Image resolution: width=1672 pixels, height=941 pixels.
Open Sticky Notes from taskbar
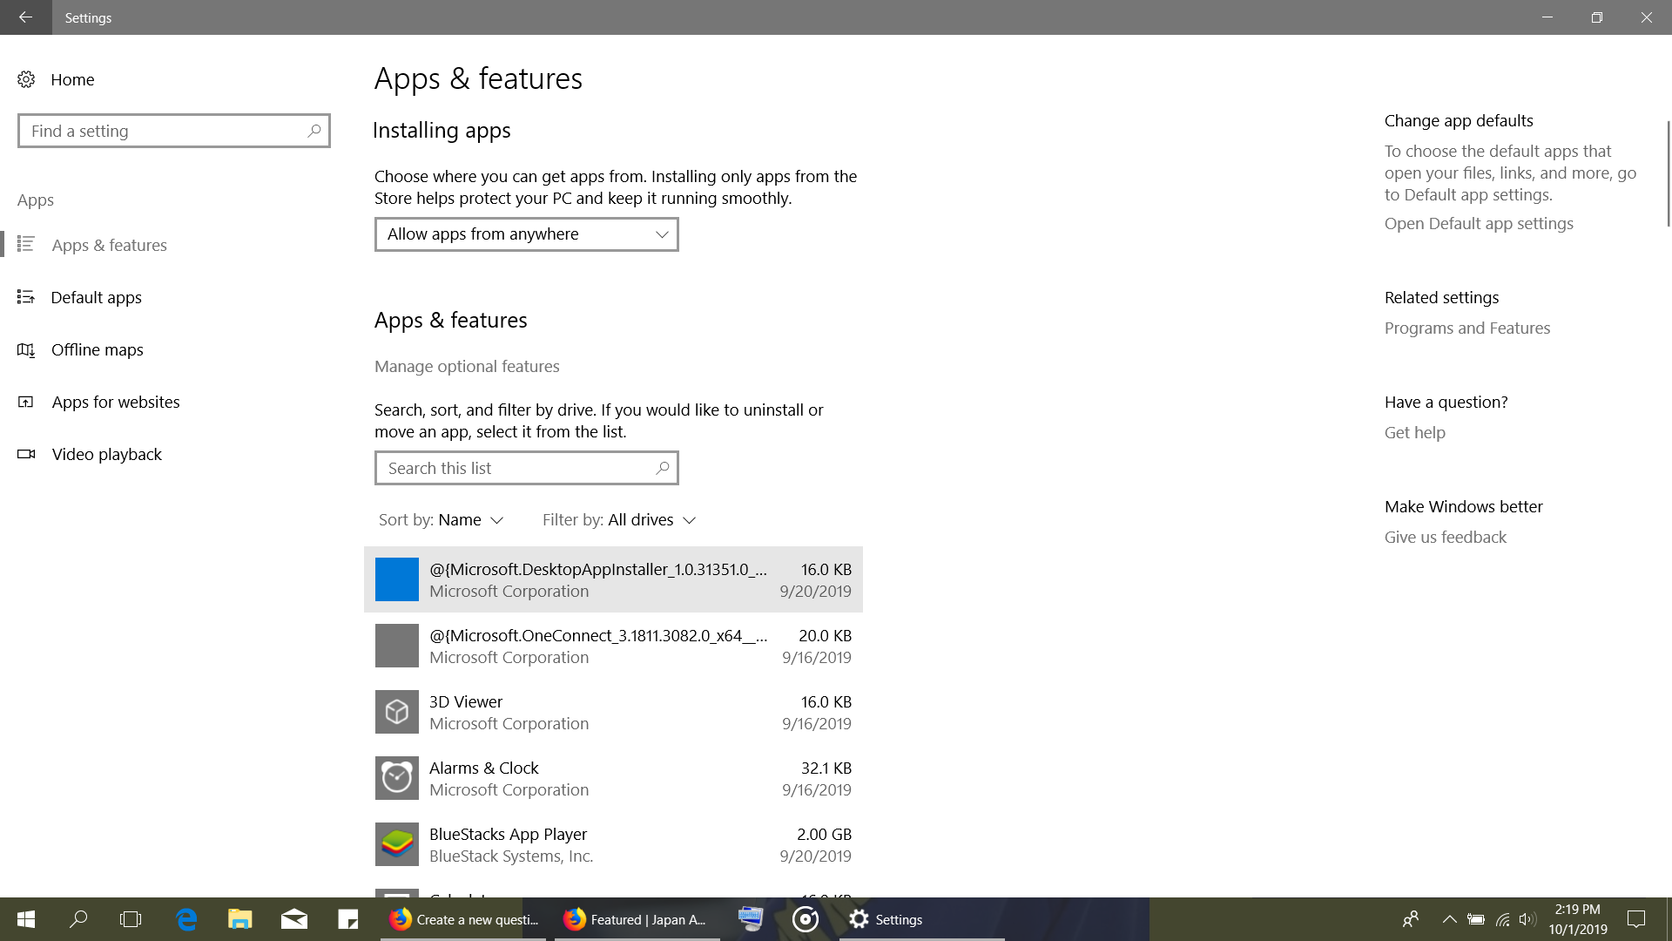(347, 919)
